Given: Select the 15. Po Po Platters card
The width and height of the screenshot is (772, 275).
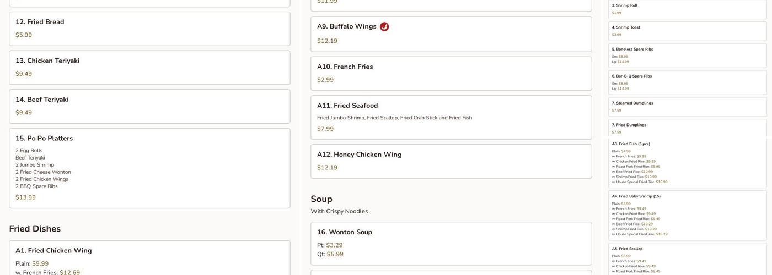Looking at the screenshot, I should point(149,168).
